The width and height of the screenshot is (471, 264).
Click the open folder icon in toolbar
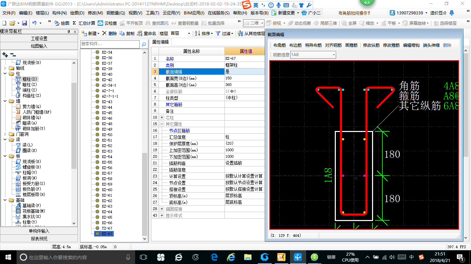(12, 23)
